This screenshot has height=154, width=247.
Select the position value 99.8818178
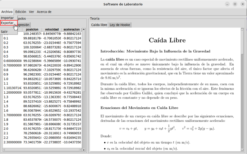32,38
